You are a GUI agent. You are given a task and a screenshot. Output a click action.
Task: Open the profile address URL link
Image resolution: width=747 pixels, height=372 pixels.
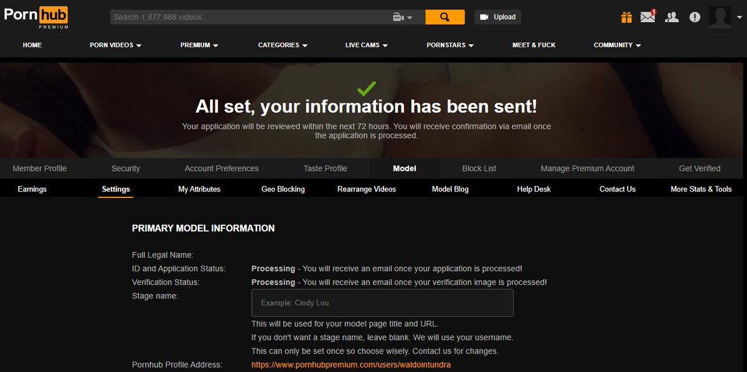coord(351,365)
